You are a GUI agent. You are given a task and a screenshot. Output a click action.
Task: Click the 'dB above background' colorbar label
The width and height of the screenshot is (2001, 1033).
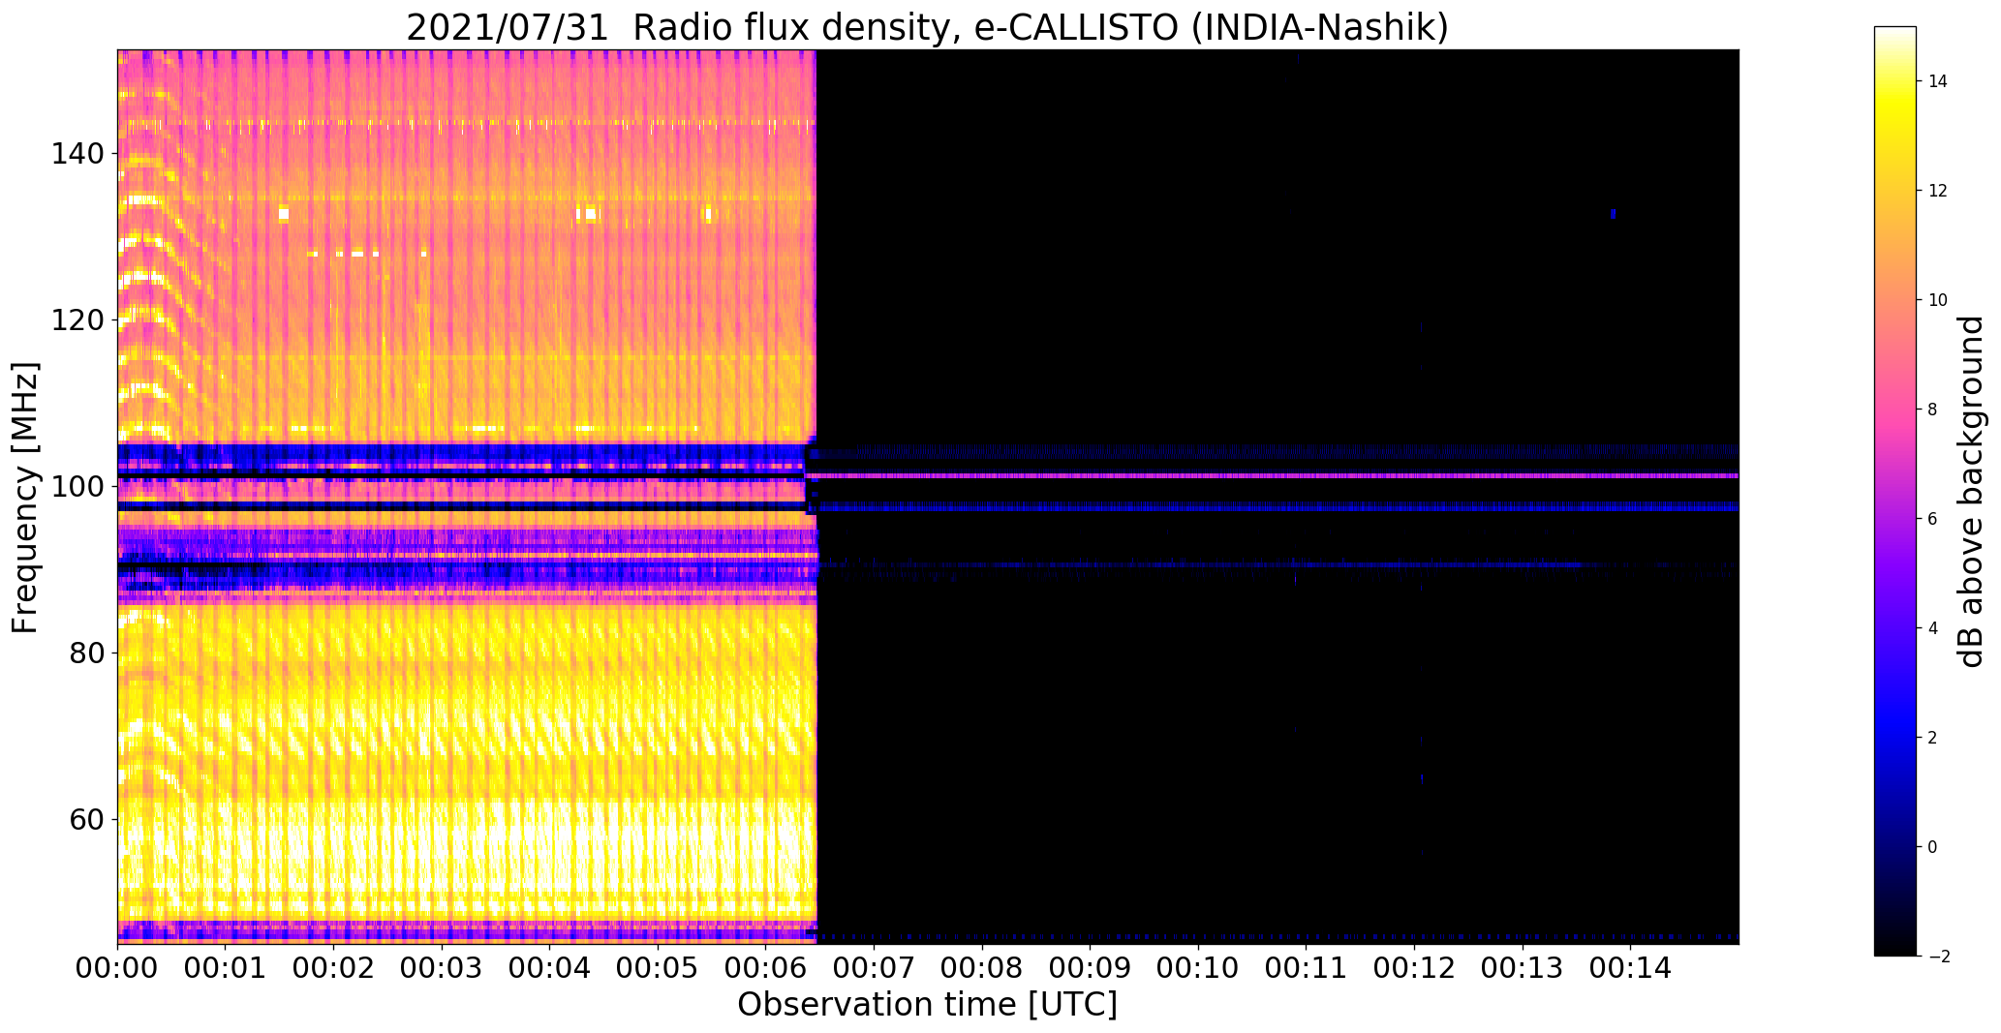1971,492
